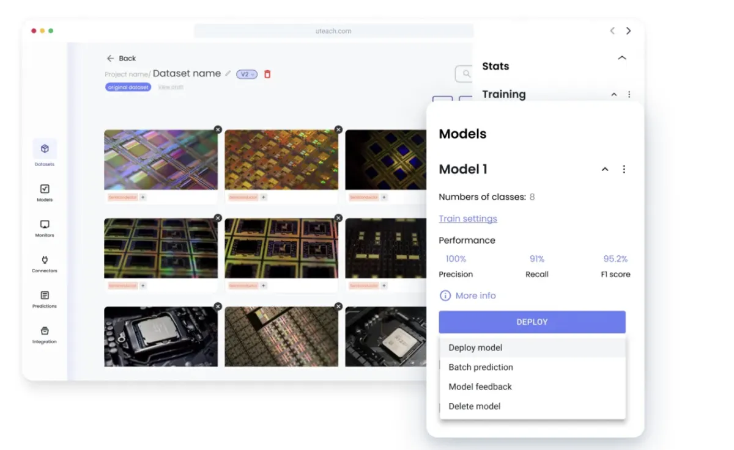Open the Model 1 three-dot menu
This screenshot has height=450, width=734.
tap(624, 169)
